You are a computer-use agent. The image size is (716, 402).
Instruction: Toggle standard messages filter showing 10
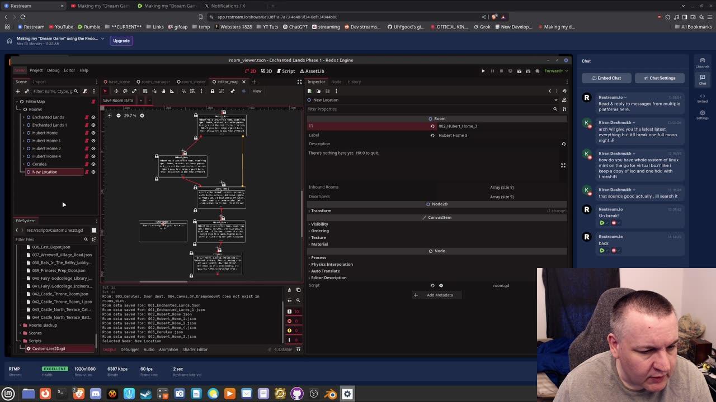(x=293, y=312)
